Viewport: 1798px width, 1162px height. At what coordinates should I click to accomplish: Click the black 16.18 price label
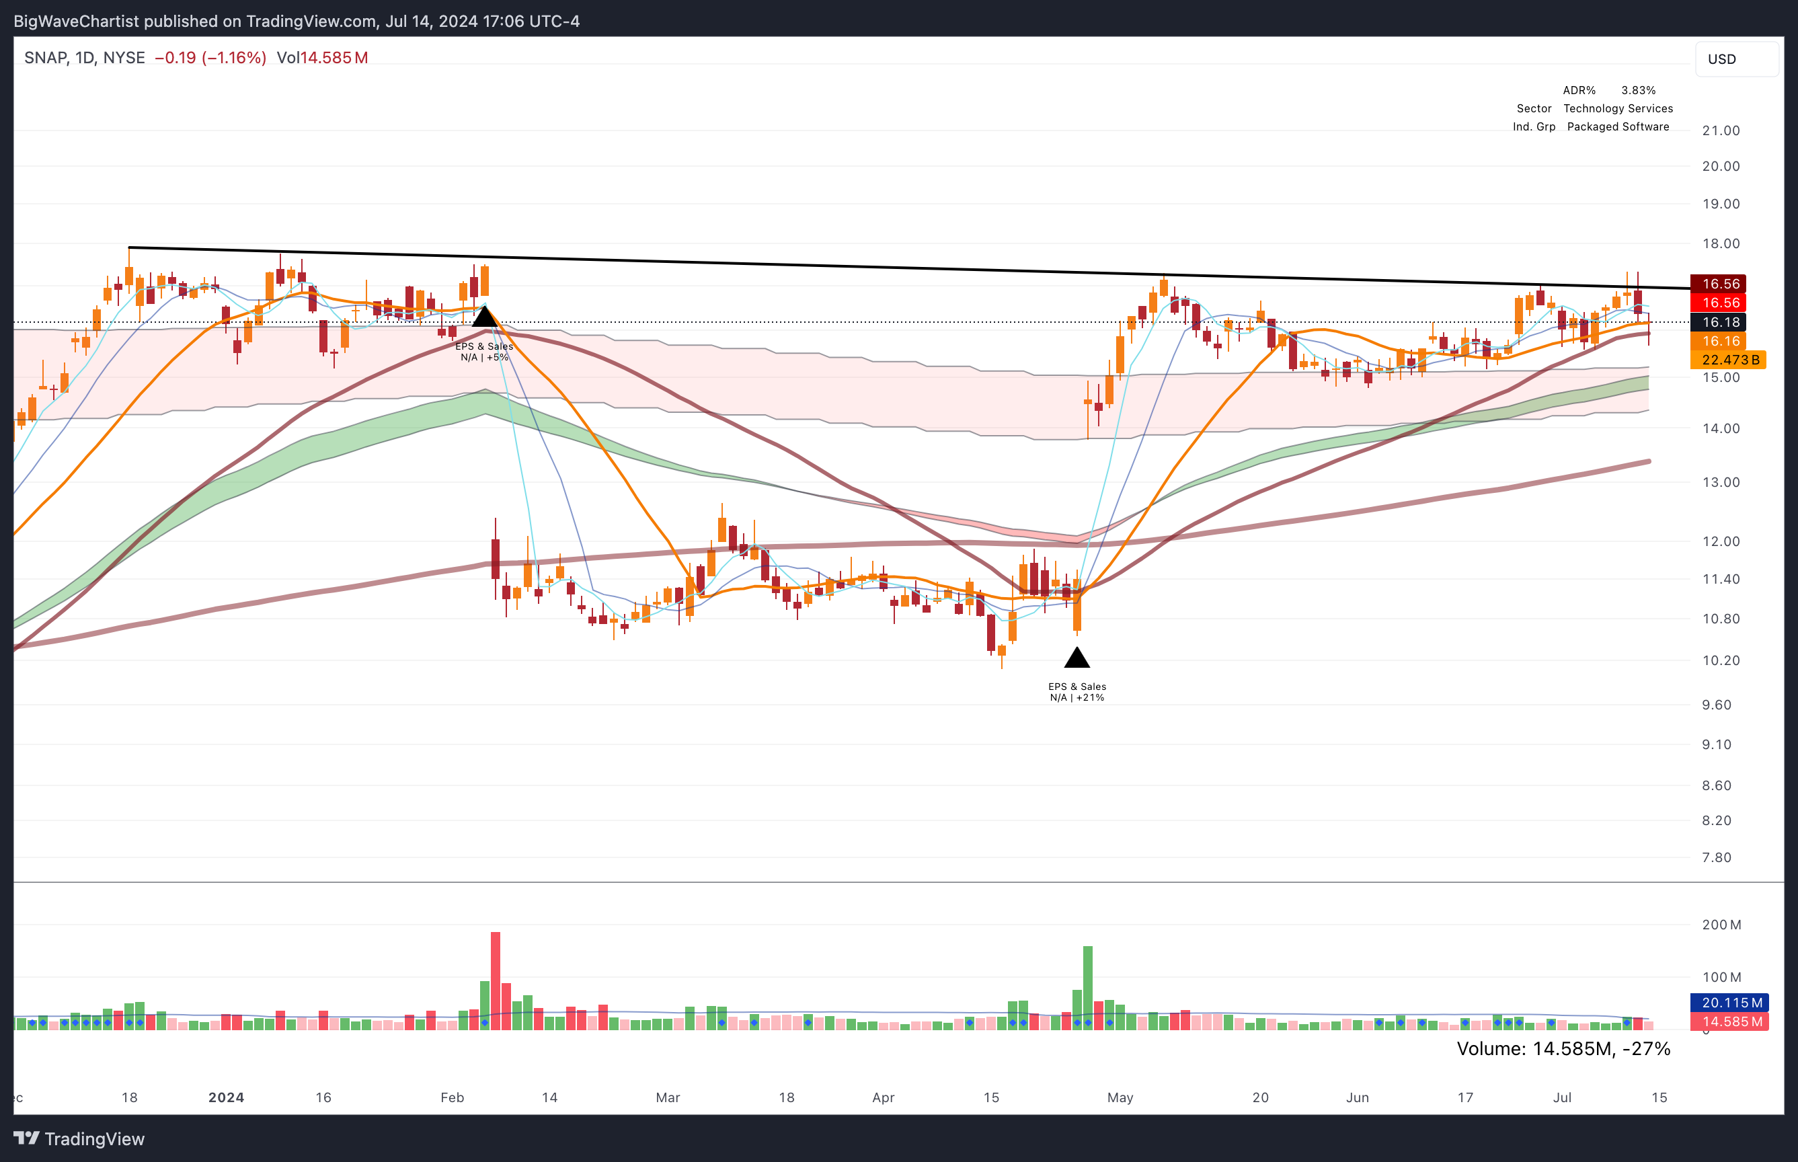pos(1718,322)
